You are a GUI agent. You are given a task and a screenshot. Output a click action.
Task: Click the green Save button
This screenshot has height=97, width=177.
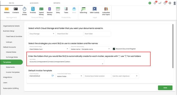(x=165, y=88)
